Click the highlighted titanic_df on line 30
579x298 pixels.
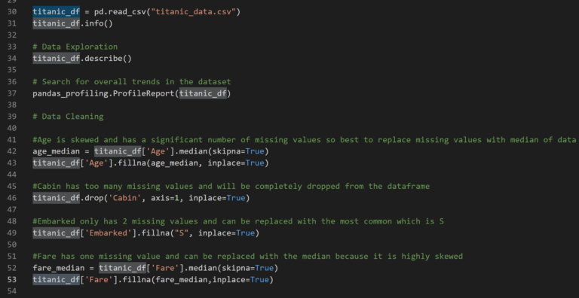coord(56,12)
